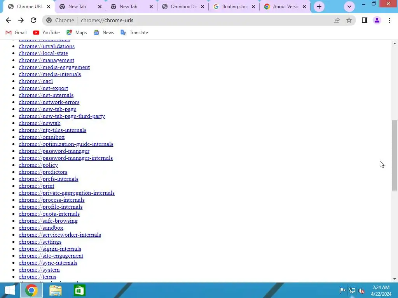
Task: Open chrome://password-manager link
Action: point(54,151)
